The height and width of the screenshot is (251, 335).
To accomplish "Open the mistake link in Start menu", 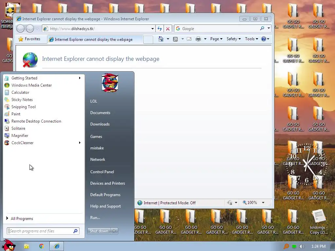I will 97,148.
